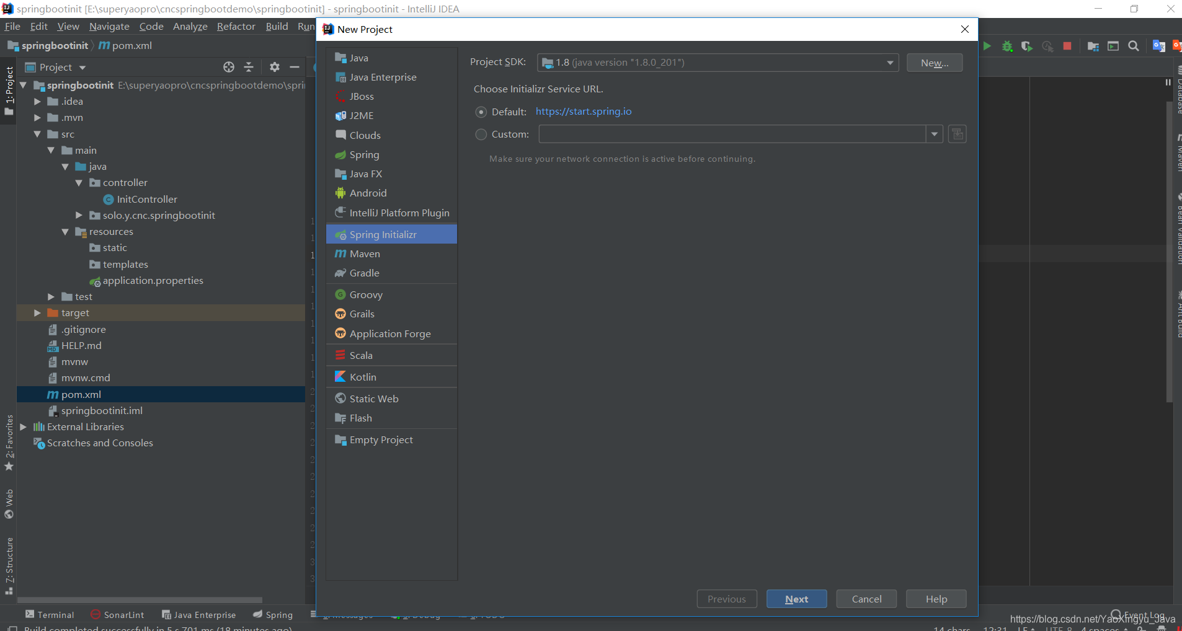Click the Previous button
Image resolution: width=1182 pixels, height=631 pixels.
click(x=727, y=599)
